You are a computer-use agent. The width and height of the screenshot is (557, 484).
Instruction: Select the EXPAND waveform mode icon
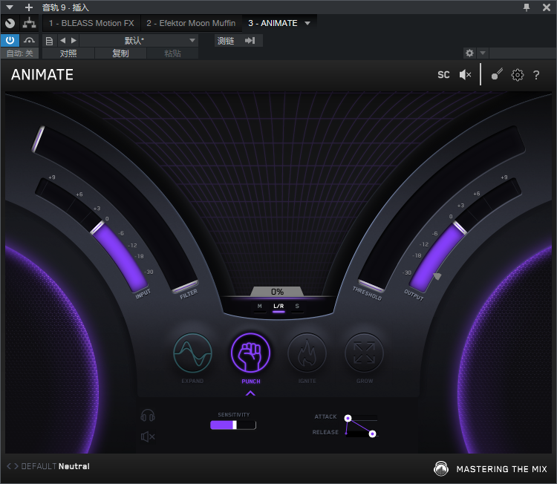click(192, 353)
